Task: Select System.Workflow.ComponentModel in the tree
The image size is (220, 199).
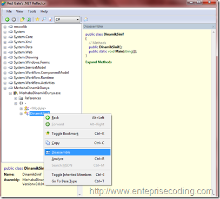Action: point(41,72)
